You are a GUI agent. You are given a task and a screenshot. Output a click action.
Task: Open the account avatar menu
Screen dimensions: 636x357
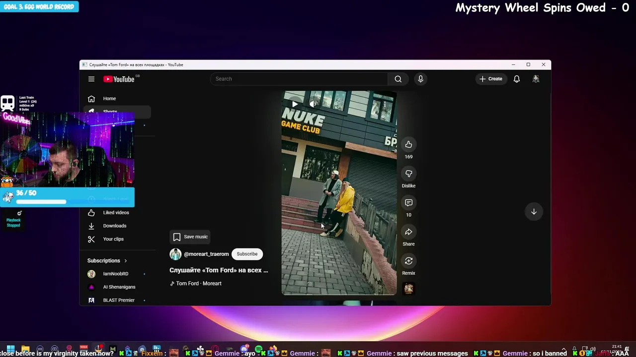point(536,79)
